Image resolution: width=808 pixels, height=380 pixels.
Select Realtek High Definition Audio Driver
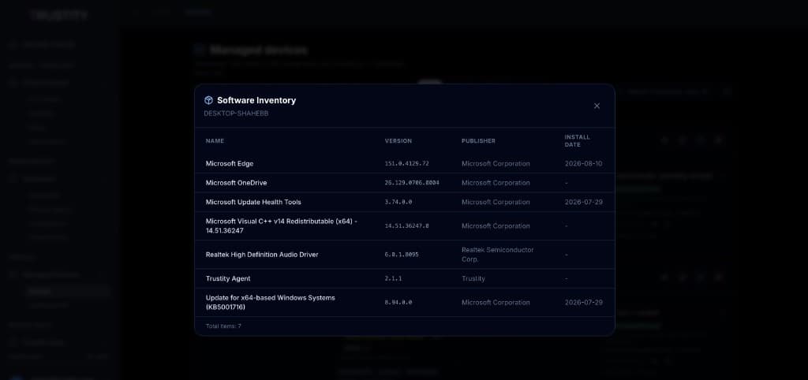click(262, 255)
